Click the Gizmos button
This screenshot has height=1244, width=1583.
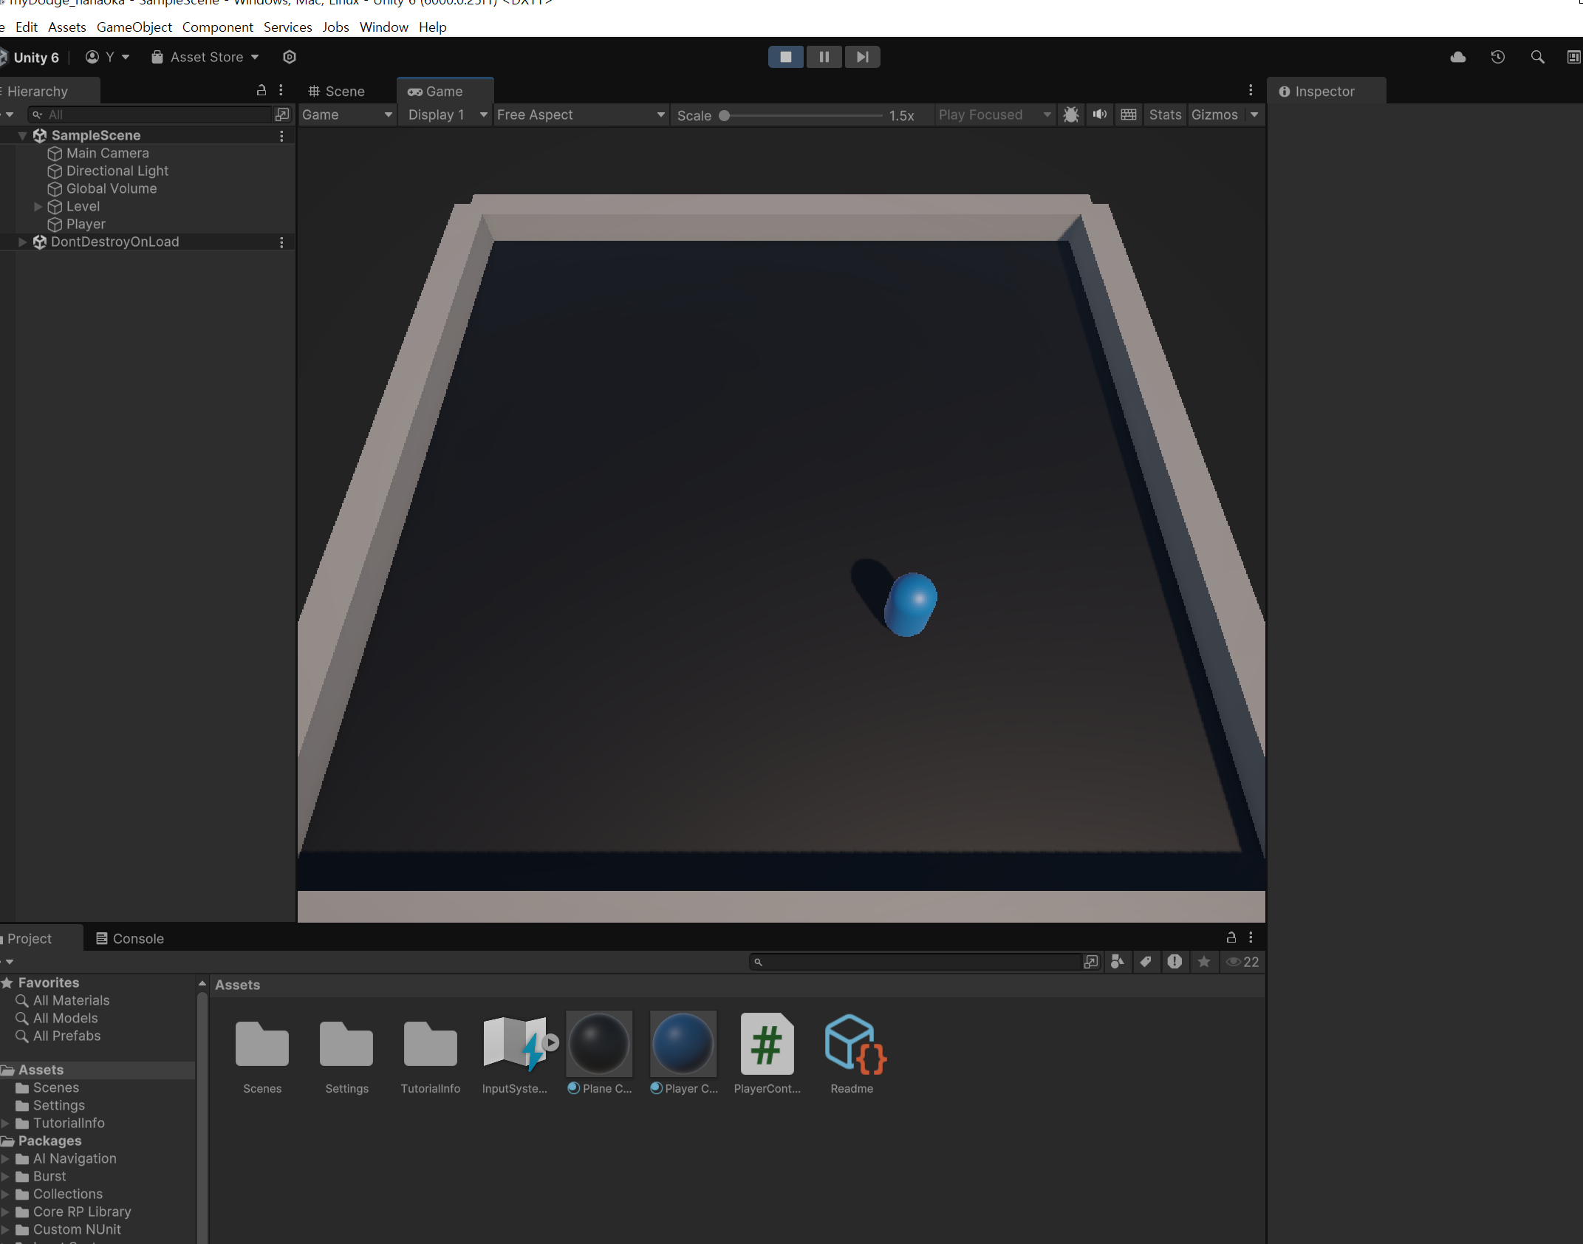(1214, 115)
